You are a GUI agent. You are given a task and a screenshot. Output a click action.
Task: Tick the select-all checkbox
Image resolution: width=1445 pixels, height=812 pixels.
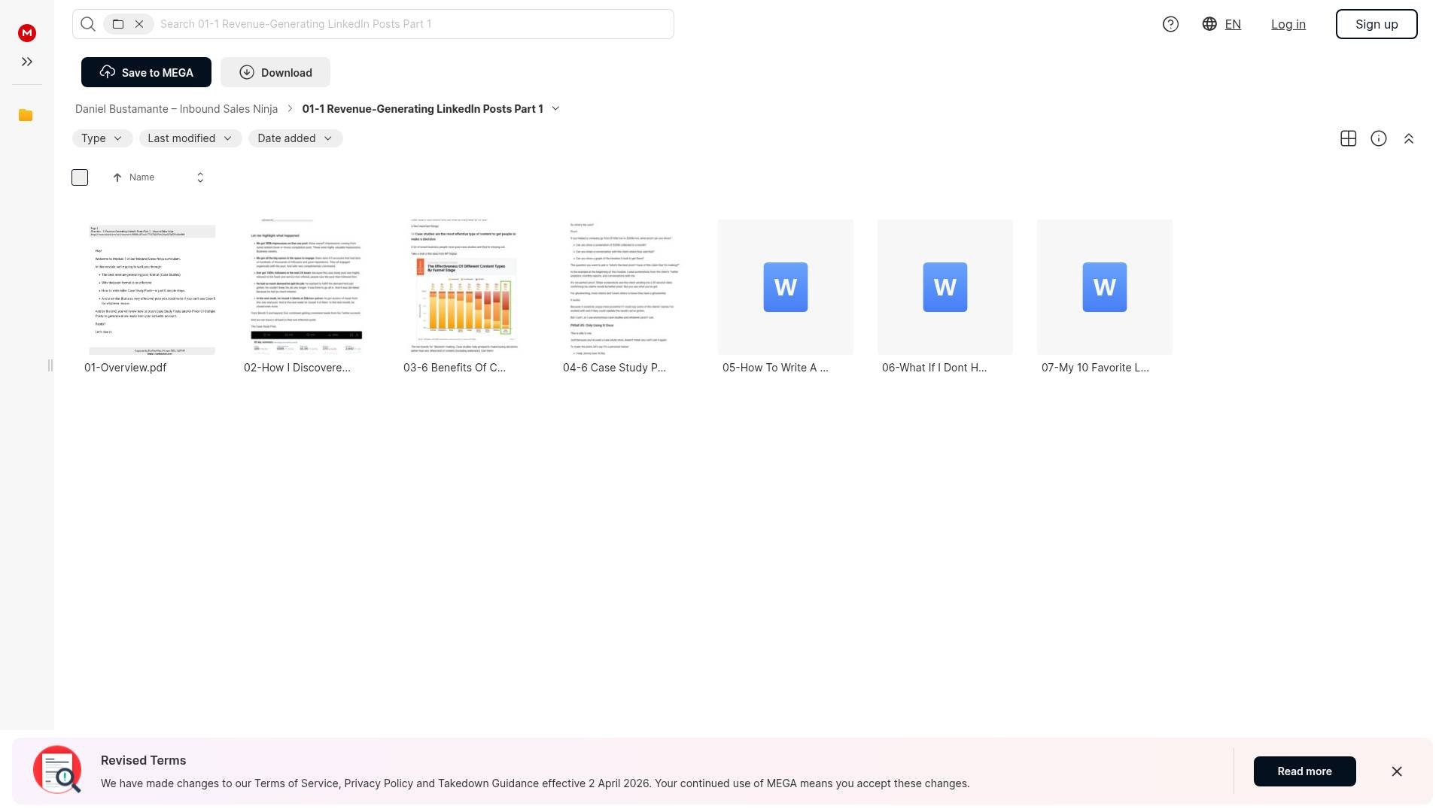80,177
